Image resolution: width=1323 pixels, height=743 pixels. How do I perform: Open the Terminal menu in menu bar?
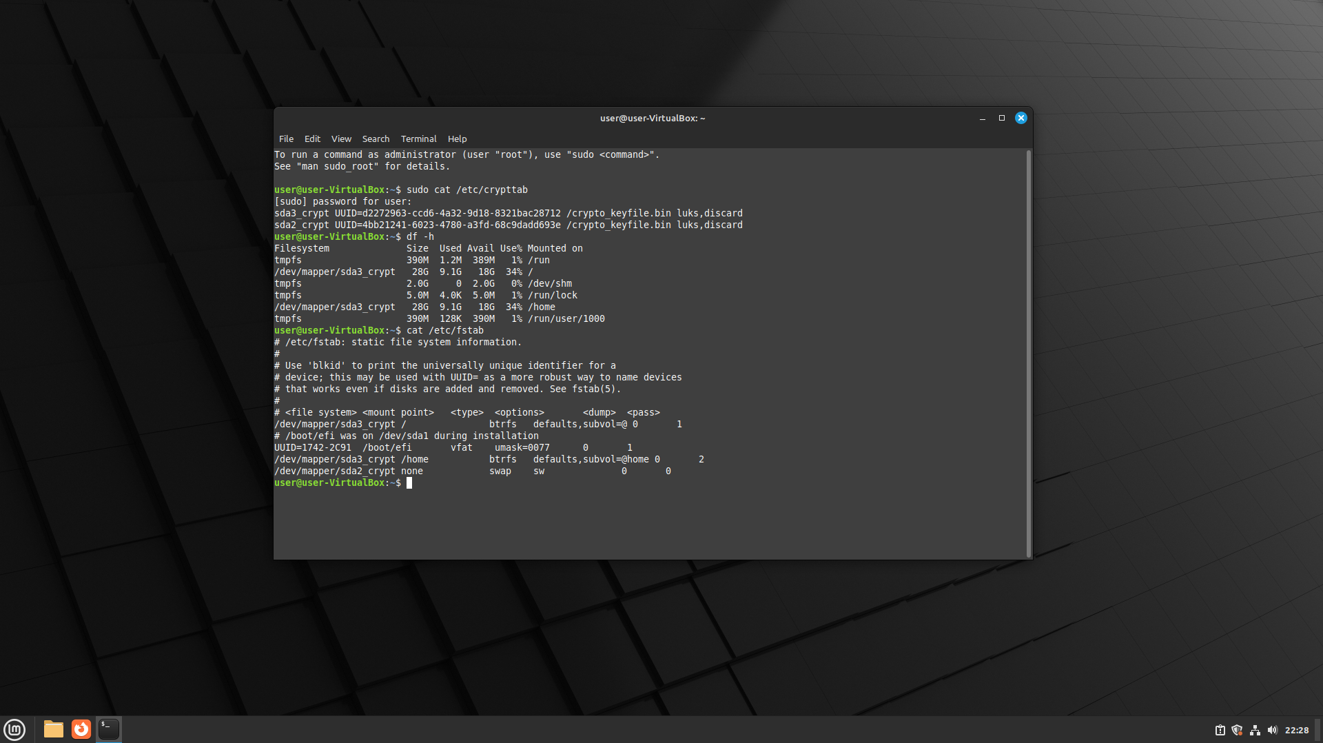pos(419,139)
